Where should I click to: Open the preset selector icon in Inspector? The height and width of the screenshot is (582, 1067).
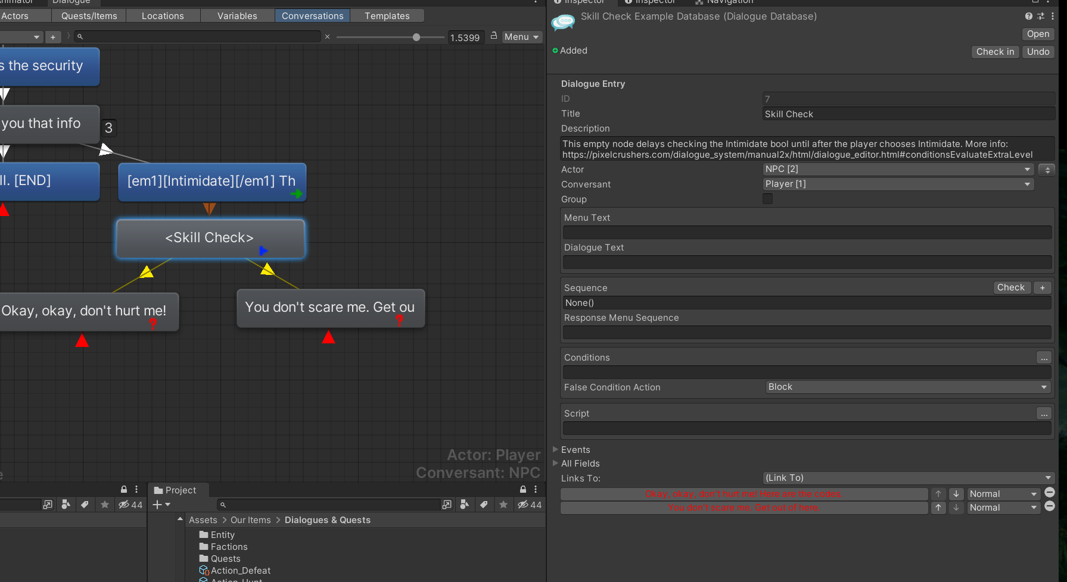1041,16
